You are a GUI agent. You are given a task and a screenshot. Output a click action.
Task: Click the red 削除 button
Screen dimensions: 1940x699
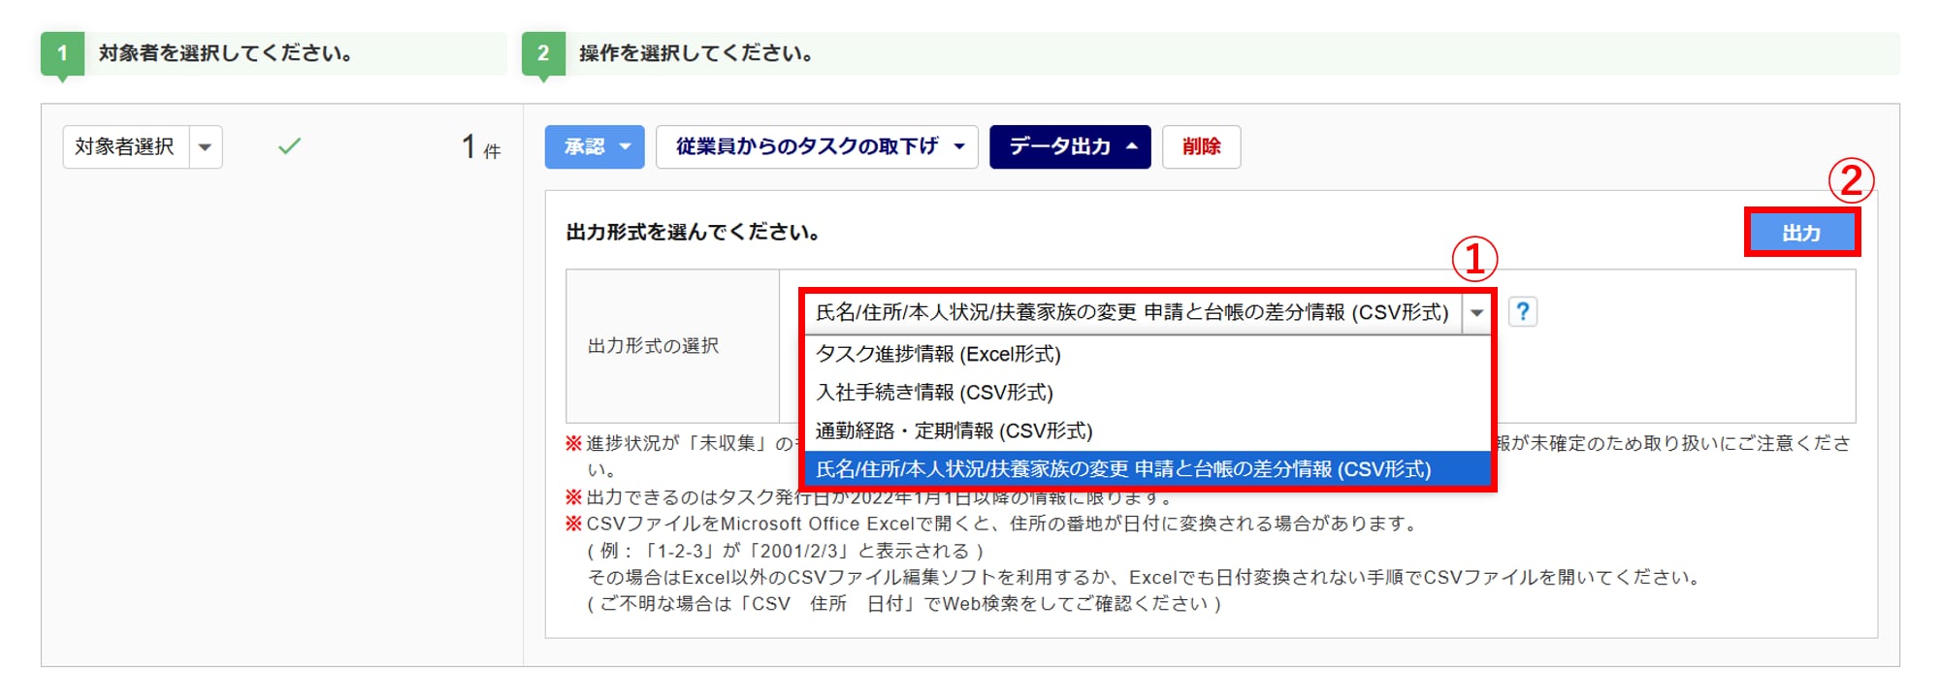pos(1201,146)
